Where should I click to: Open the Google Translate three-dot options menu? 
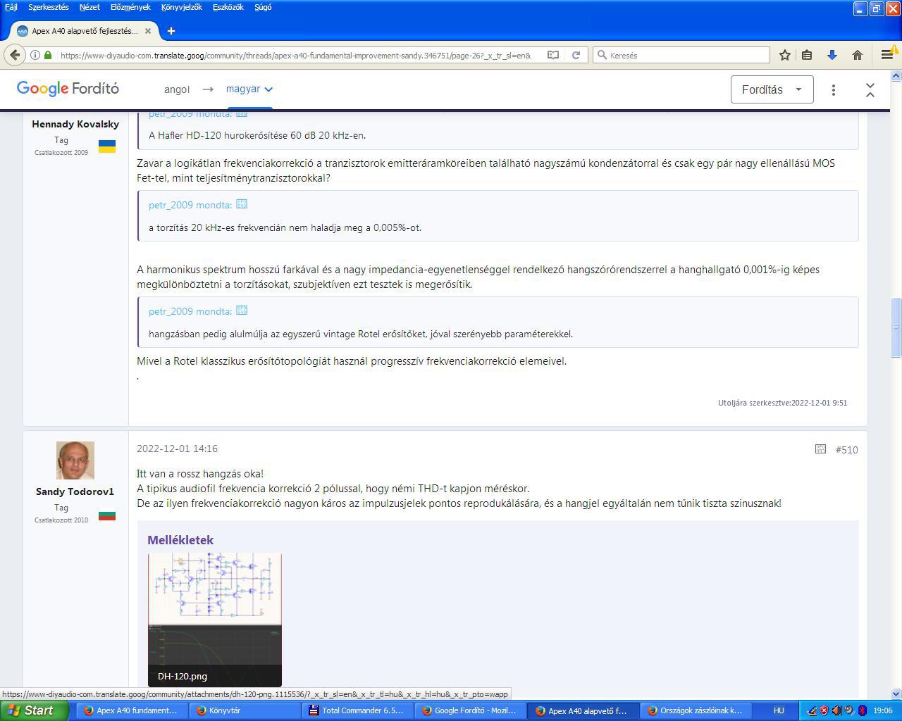click(x=833, y=89)
